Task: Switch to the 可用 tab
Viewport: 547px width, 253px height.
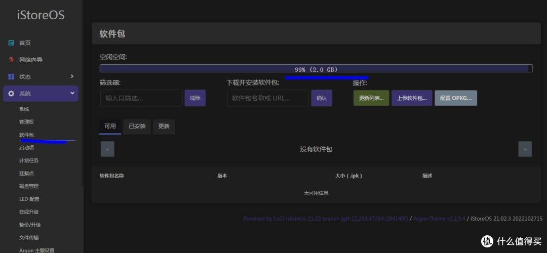Action: click(110, 126)
